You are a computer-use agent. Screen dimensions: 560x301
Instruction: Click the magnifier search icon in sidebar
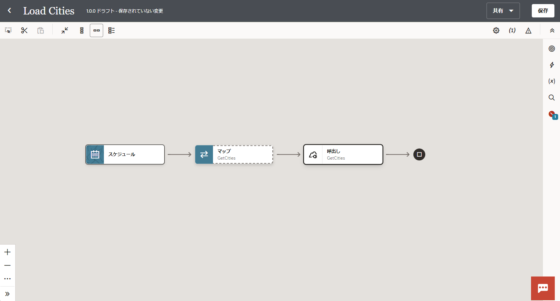pyautogui.click(x=551, y=98)
